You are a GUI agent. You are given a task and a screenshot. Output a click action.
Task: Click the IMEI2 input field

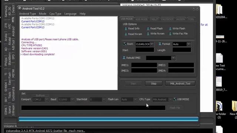point(181,65)
